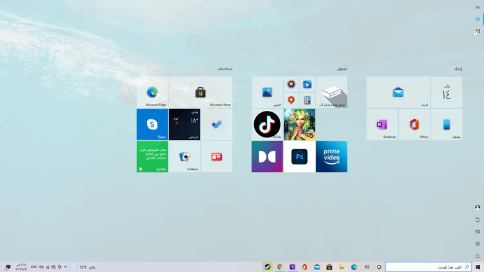The width and height of the screenshot is (484, 272).
Task: Open Pictures from Start sidebar
Action: [x=478, y=231]
